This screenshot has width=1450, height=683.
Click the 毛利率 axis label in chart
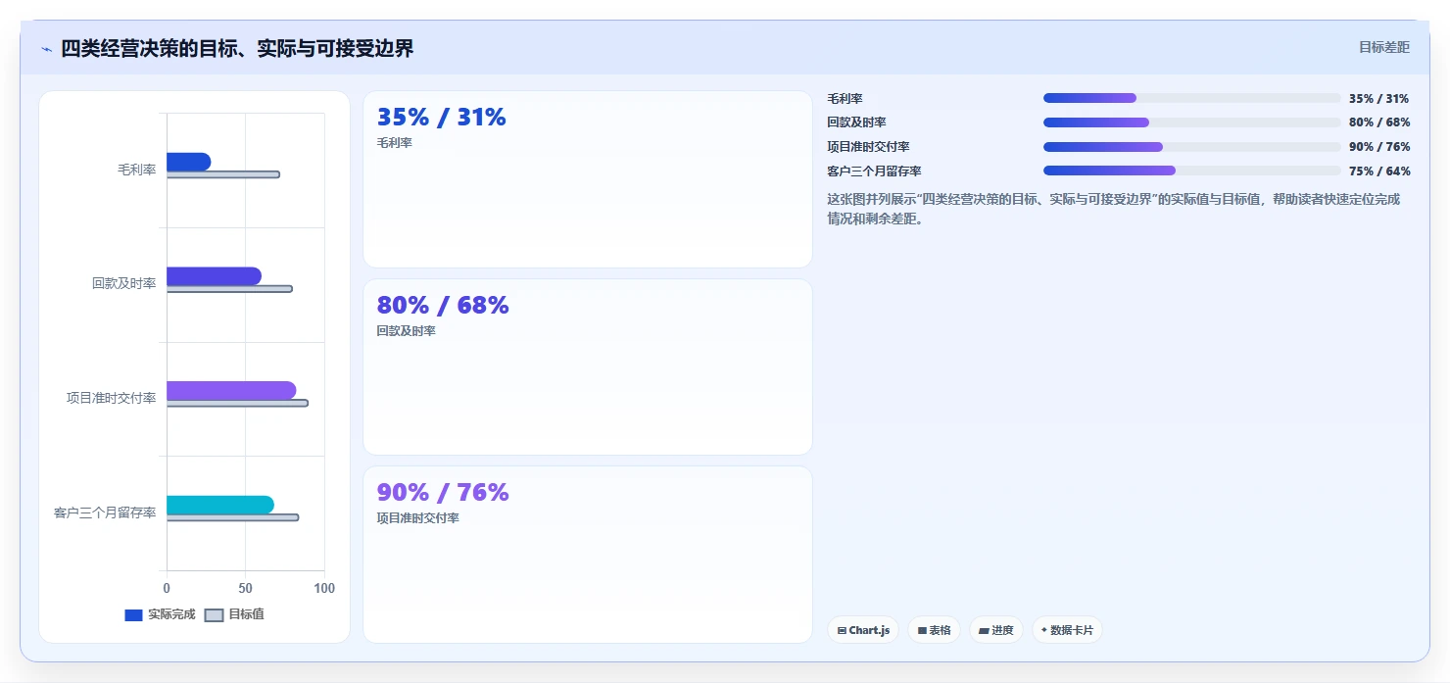tap(137, 170)
